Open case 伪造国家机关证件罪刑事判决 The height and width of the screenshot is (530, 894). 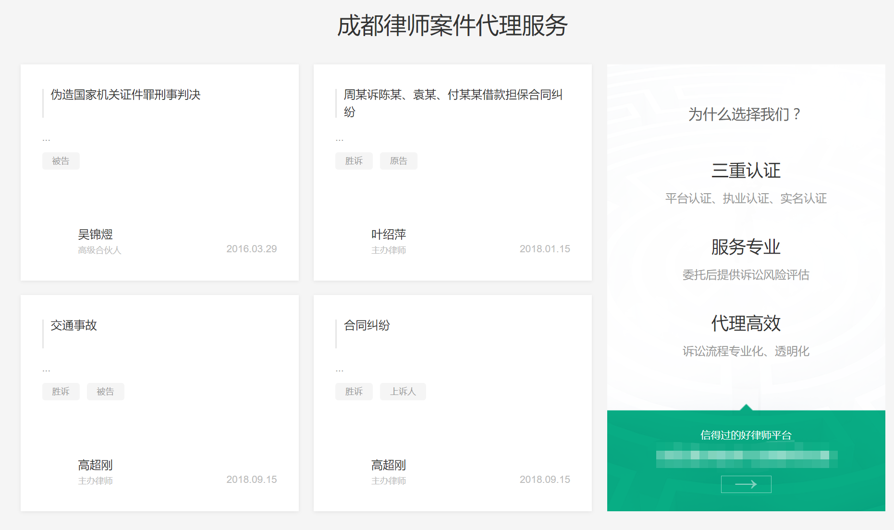pos(125,95)
